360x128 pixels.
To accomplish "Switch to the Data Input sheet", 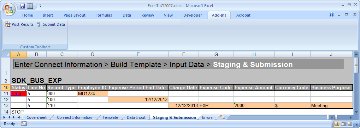I will (136, 117).
